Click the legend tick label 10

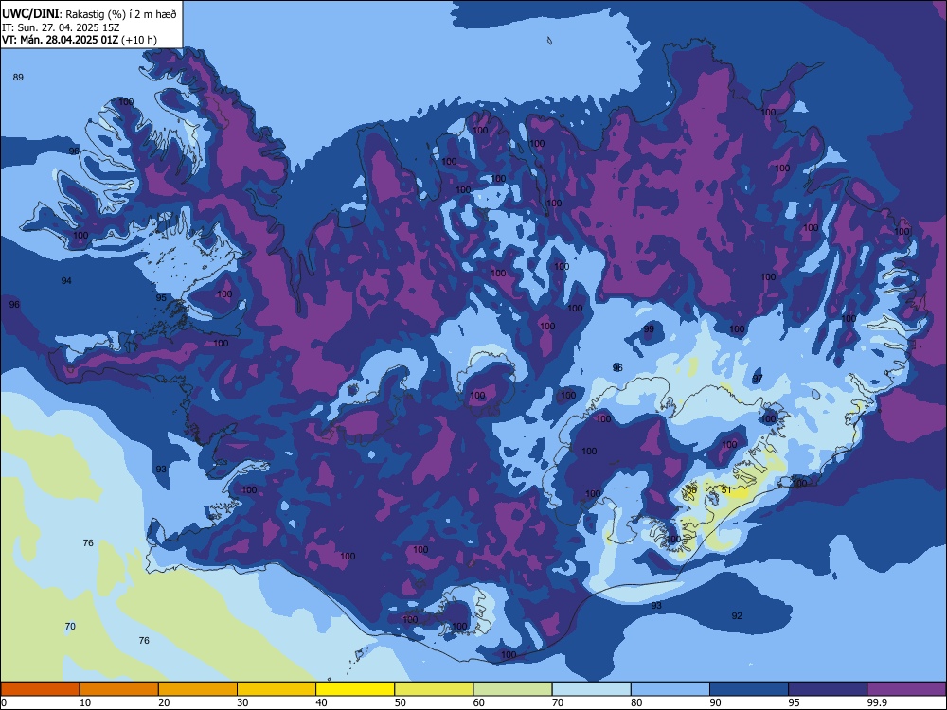point(85,702)
